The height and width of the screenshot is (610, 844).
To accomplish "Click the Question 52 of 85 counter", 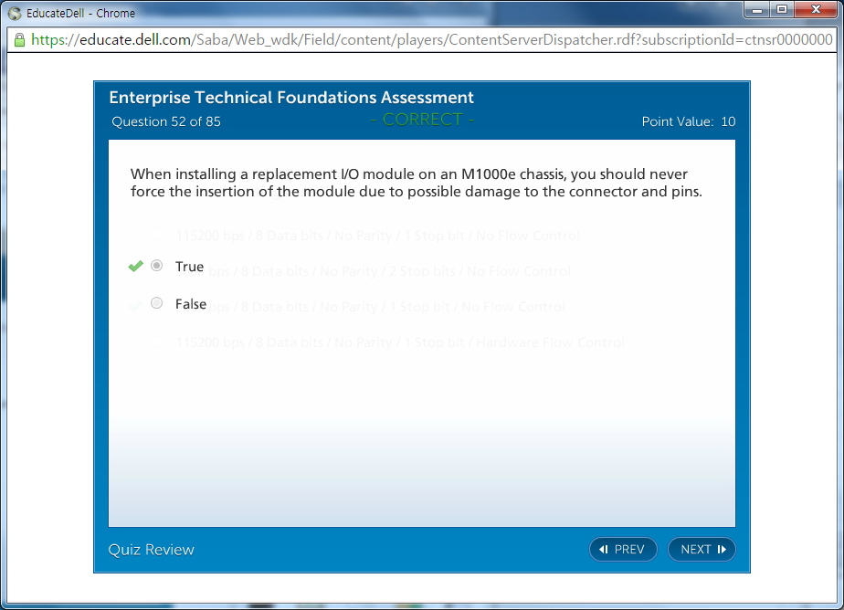I will (x=166, y=121).
